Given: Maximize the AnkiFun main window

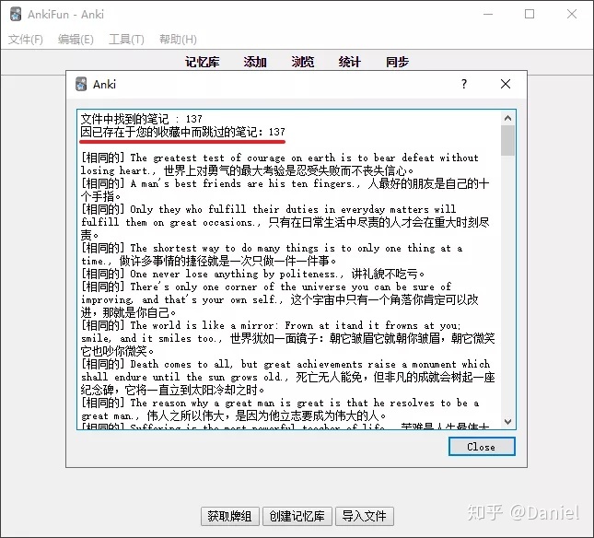Looking at the screenshot, I should point(530,14).
